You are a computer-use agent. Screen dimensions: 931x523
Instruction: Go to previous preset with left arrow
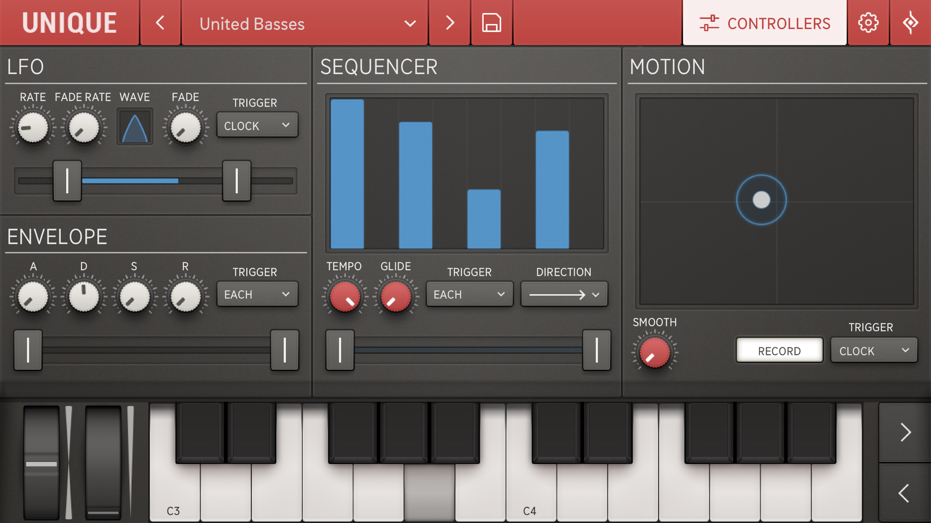click(160, 23)
